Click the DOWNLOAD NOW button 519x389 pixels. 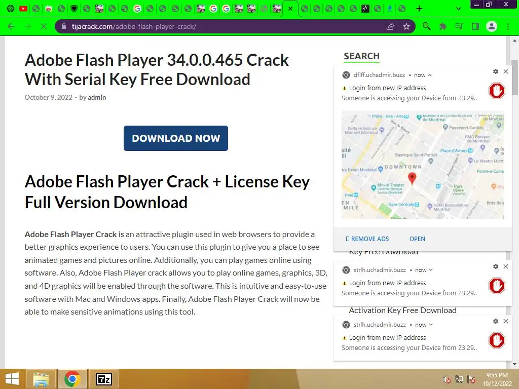(x=176, y=138)
